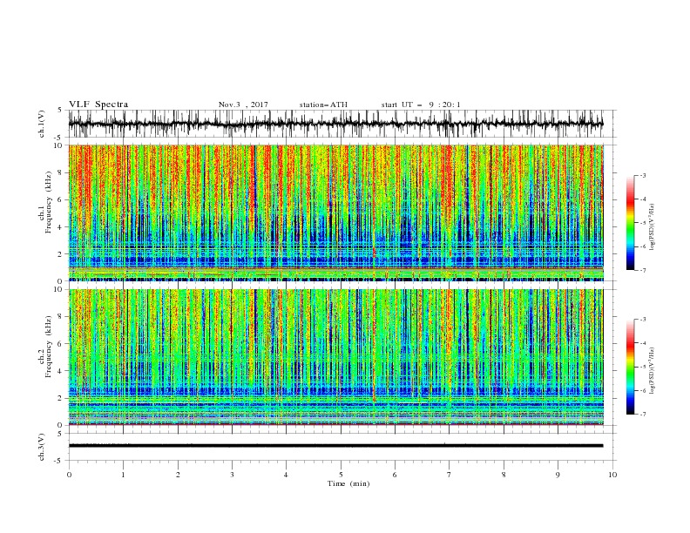Select the "Nov.3 , 2017" date label
The image size is (690, 533).
click(243, 105)
